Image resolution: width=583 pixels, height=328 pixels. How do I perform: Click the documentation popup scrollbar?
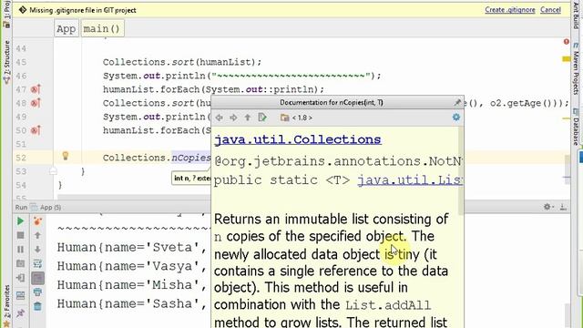coord(461,171)
